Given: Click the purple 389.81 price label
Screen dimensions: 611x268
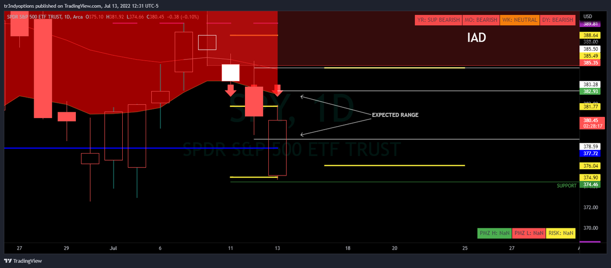Looking at the screenshot, I should 591,24.
